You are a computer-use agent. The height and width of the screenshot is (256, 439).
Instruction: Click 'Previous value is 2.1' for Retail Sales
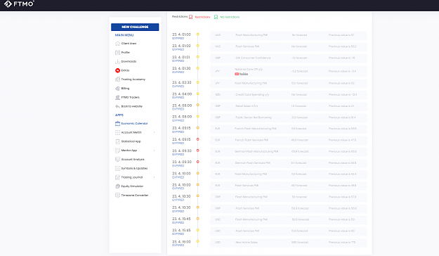point(341,106)
